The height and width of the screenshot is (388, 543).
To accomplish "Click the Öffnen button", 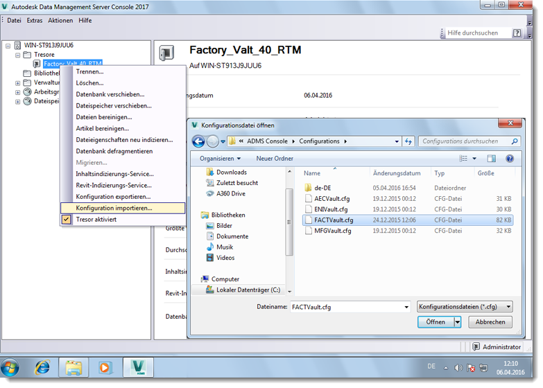I will (436, 322).
